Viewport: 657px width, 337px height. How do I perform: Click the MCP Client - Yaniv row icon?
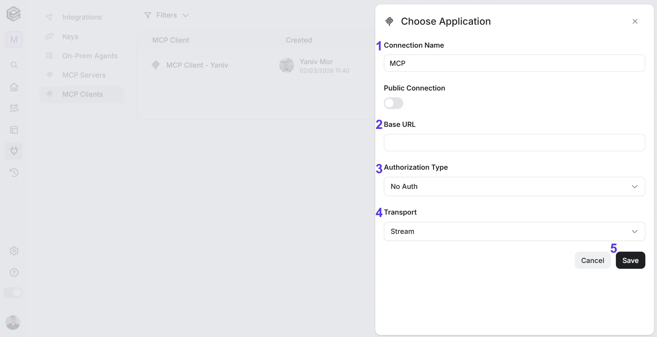[x=156, y=65]
